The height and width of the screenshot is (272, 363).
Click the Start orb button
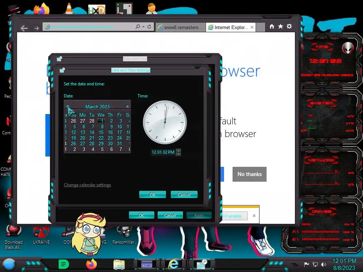click(9, 264)
